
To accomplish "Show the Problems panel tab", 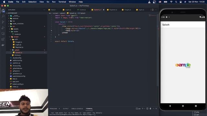I will [53, 109].
